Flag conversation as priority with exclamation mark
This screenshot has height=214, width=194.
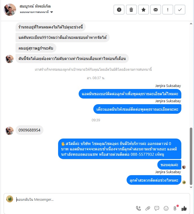pos(168,10)
